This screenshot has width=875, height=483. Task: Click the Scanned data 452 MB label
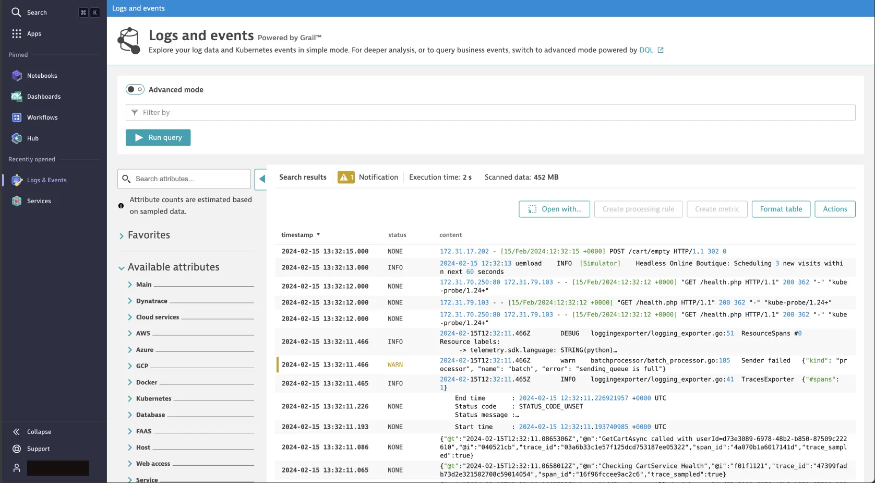point(521,177)
